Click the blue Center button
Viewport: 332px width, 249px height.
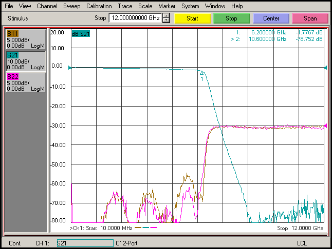tap(271, 18)
